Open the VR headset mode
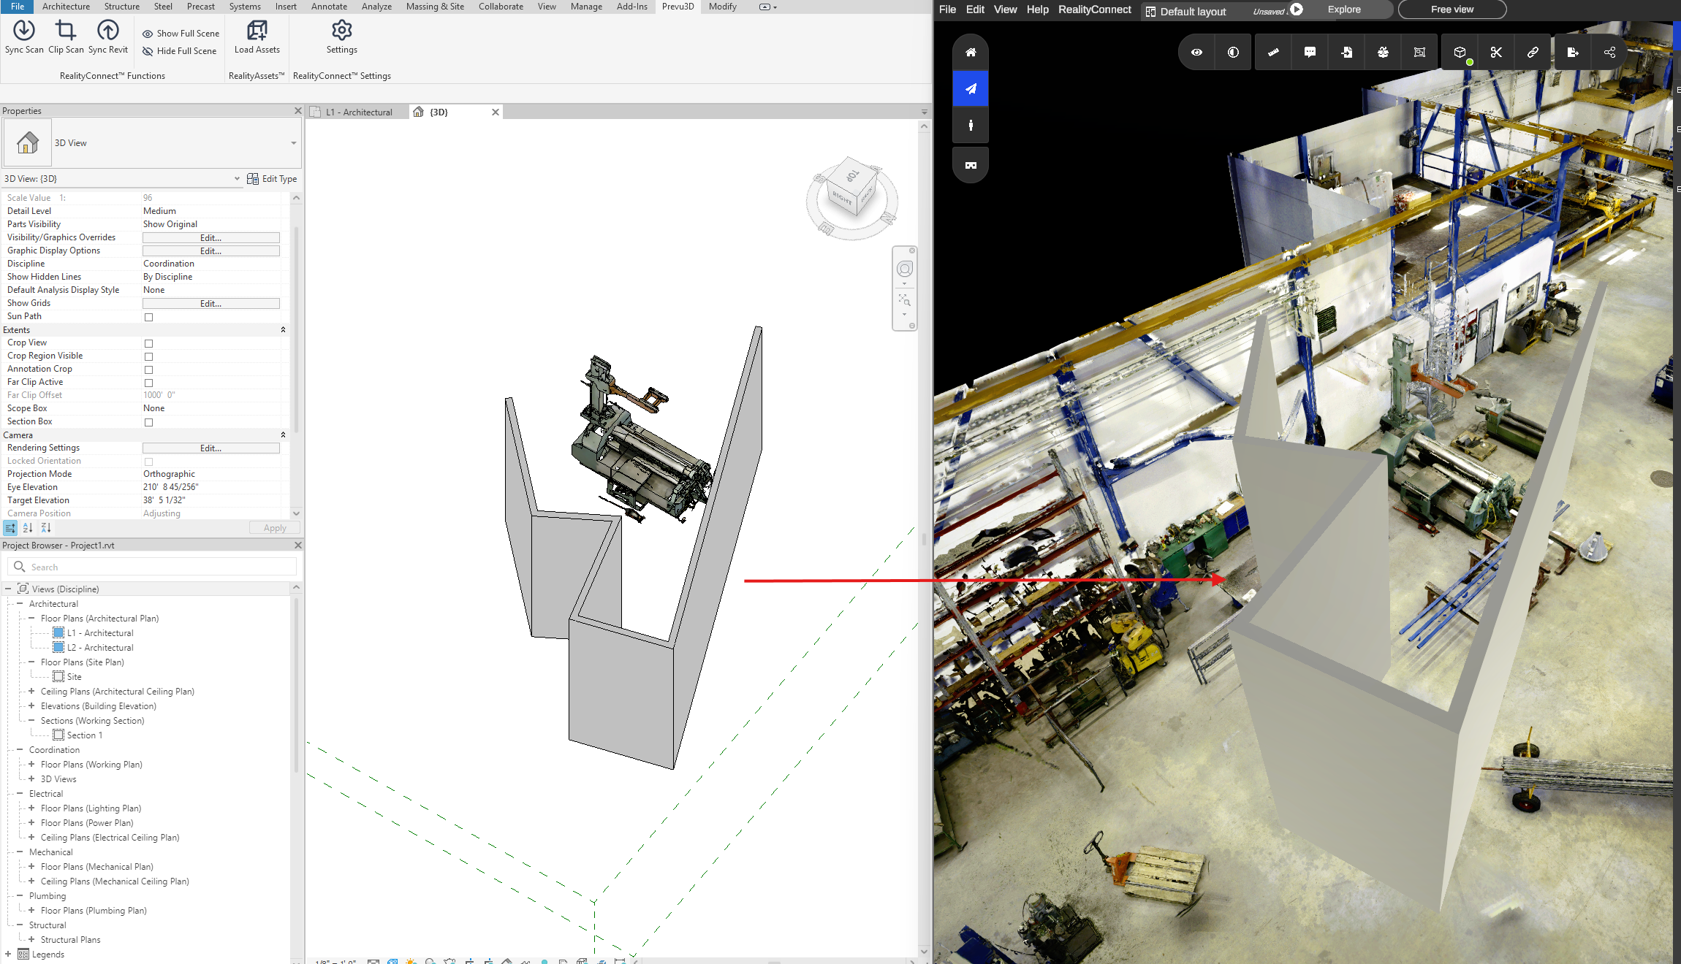Screen dimensions: 1681x964 971,165
